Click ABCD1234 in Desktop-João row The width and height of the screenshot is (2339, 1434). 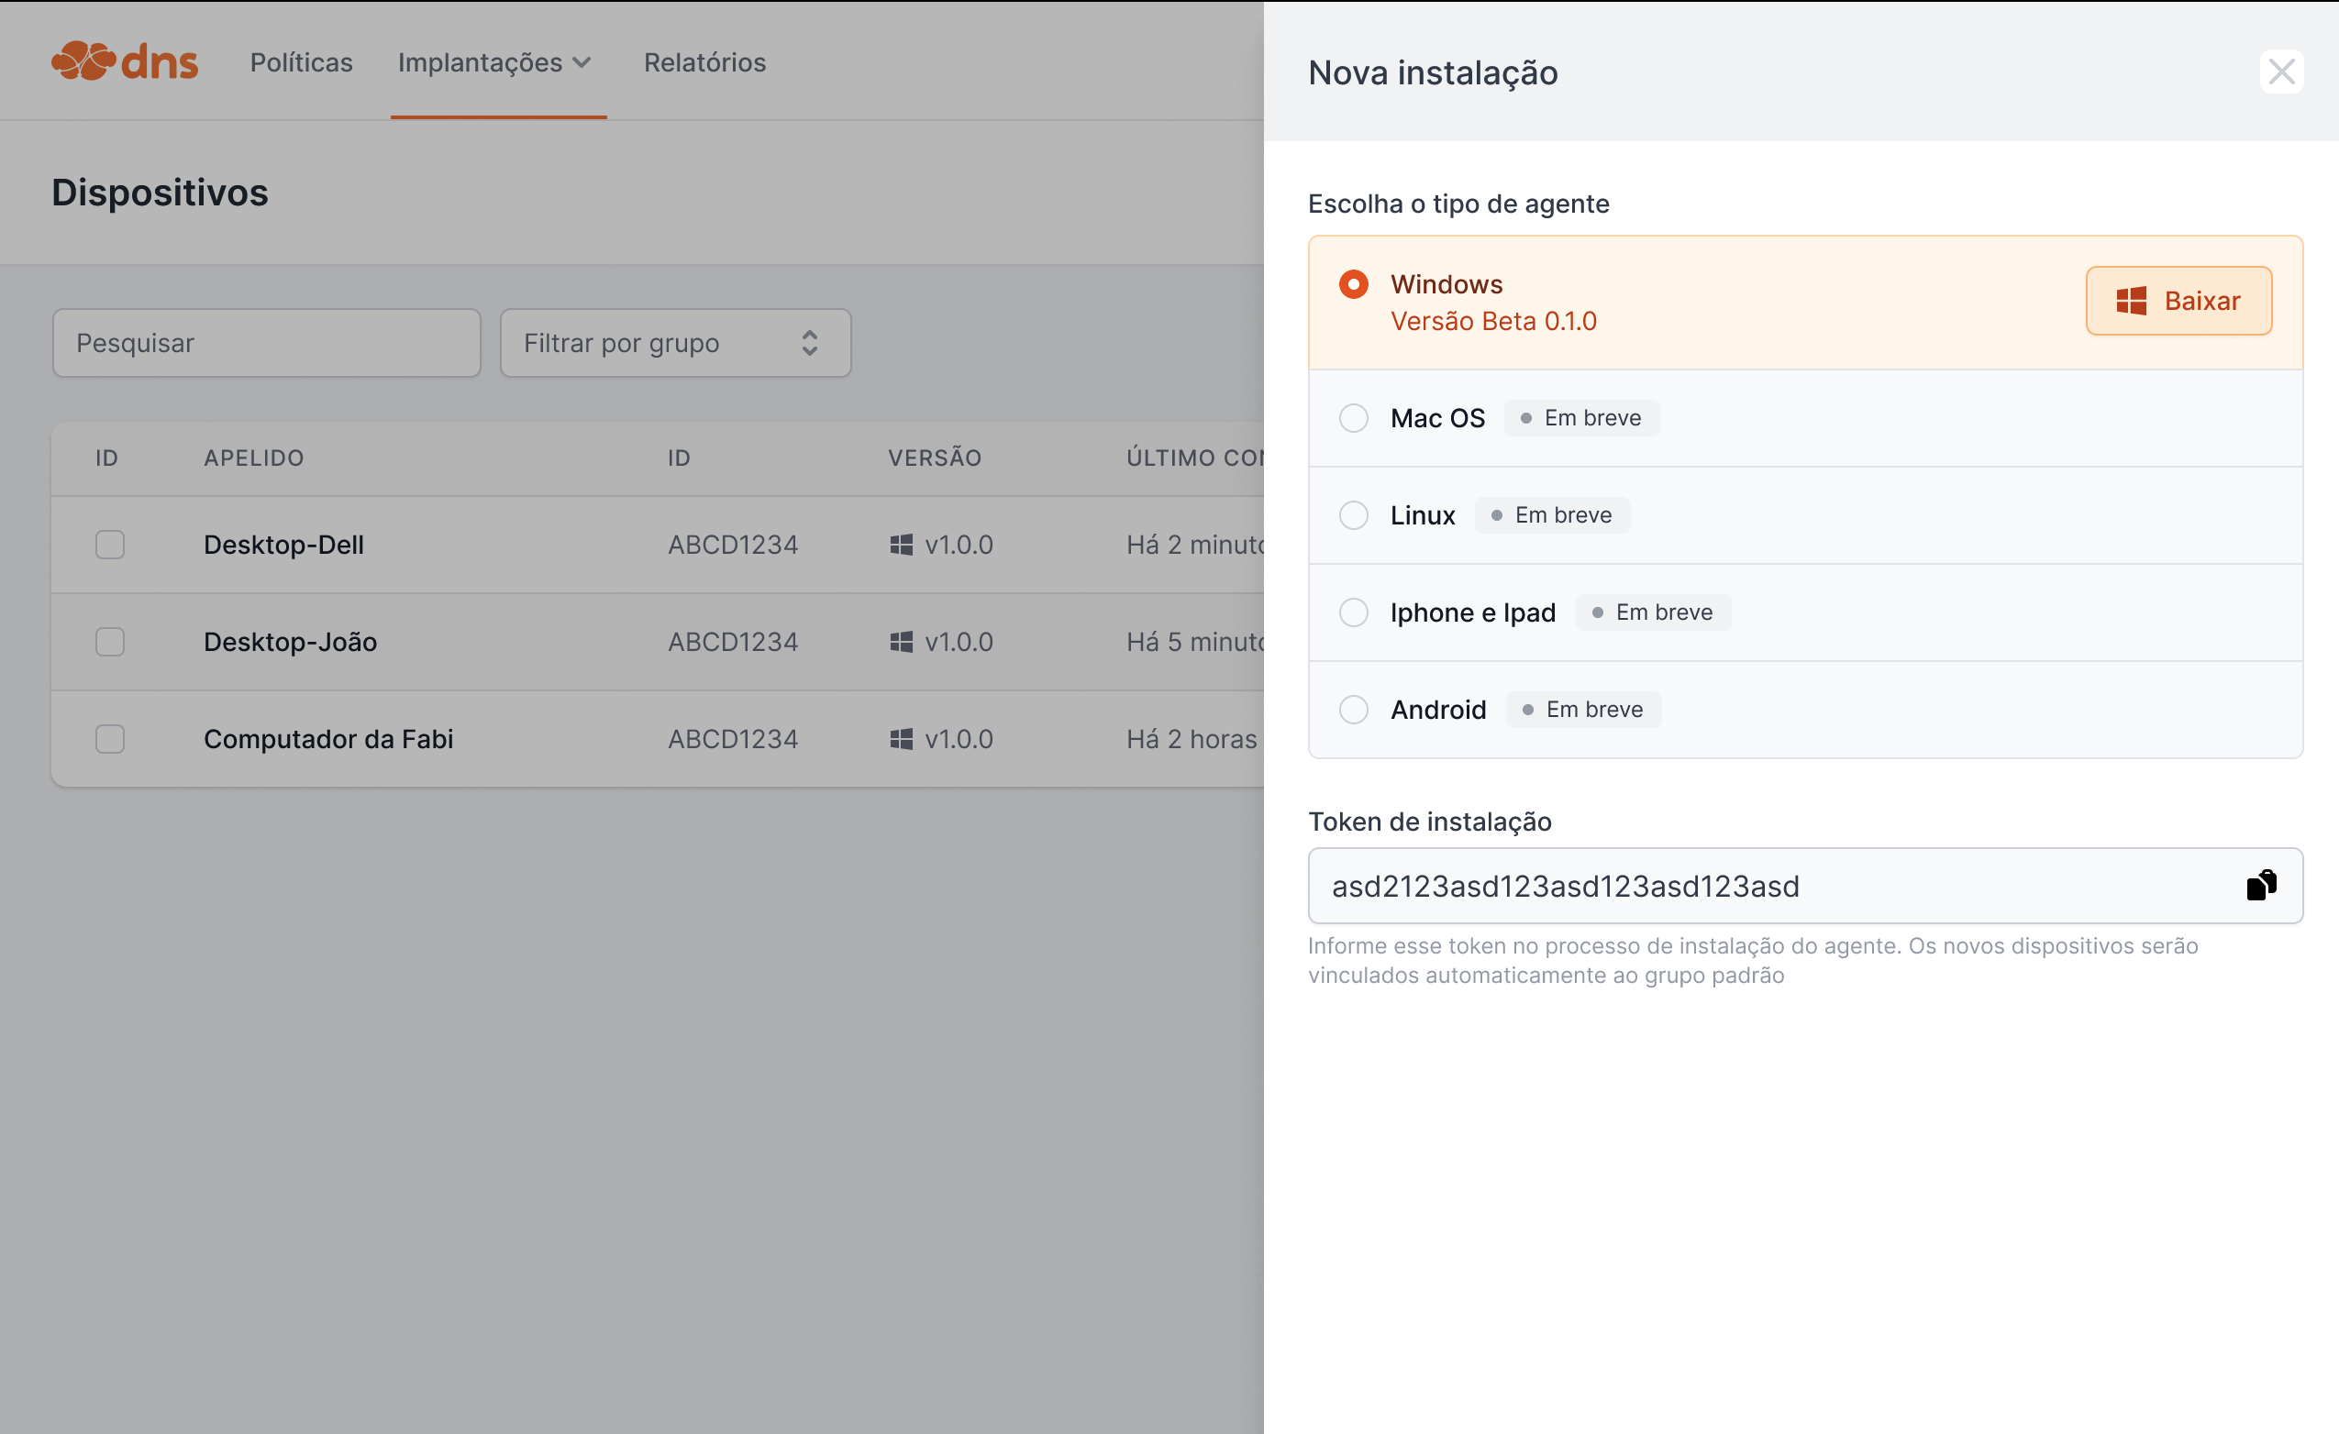coord(733,642)
